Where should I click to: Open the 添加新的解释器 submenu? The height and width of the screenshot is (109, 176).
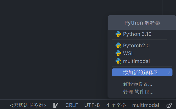pos(142,72)
